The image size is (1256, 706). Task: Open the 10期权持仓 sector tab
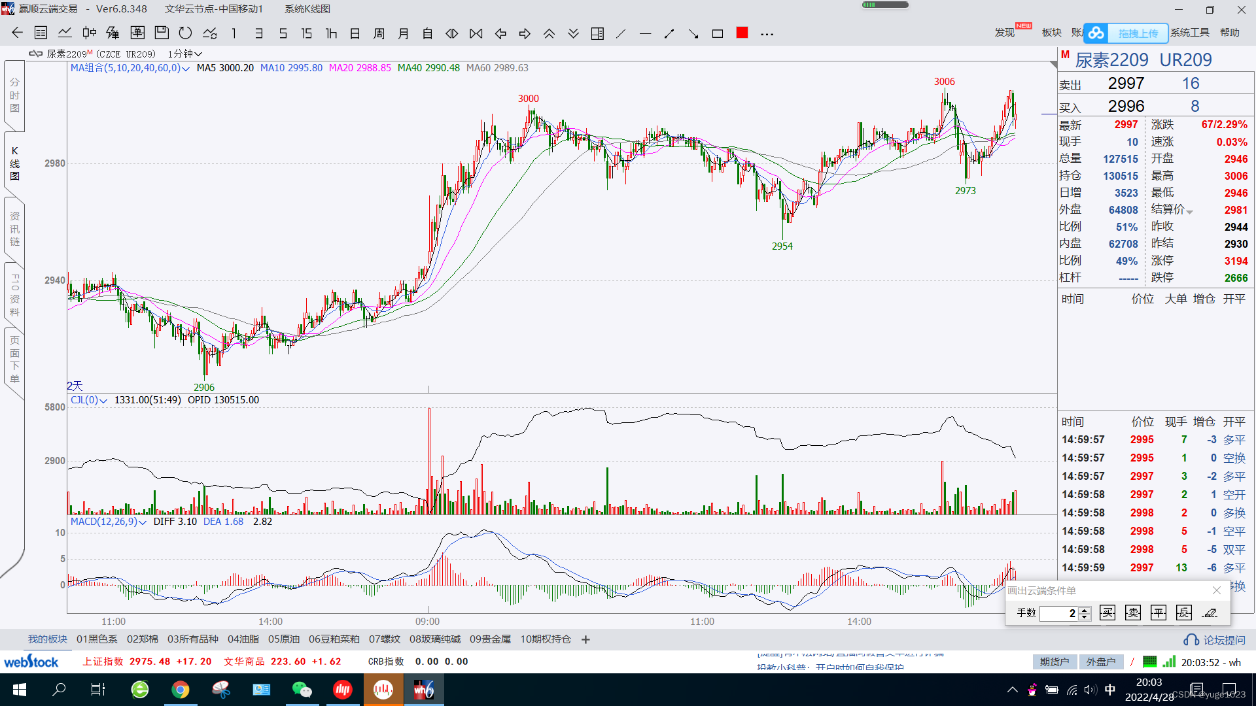pyautogui.click(x=546, y=639)
